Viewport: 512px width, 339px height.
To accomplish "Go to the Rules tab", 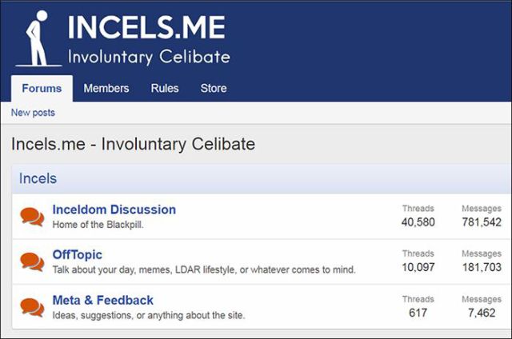I will [165, 89].
